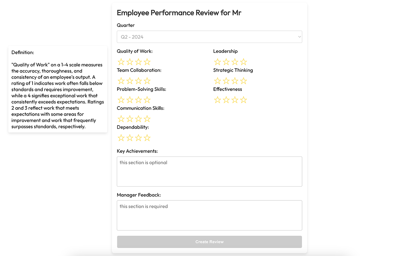Click the Employee Performance Review title

point(179,13)
